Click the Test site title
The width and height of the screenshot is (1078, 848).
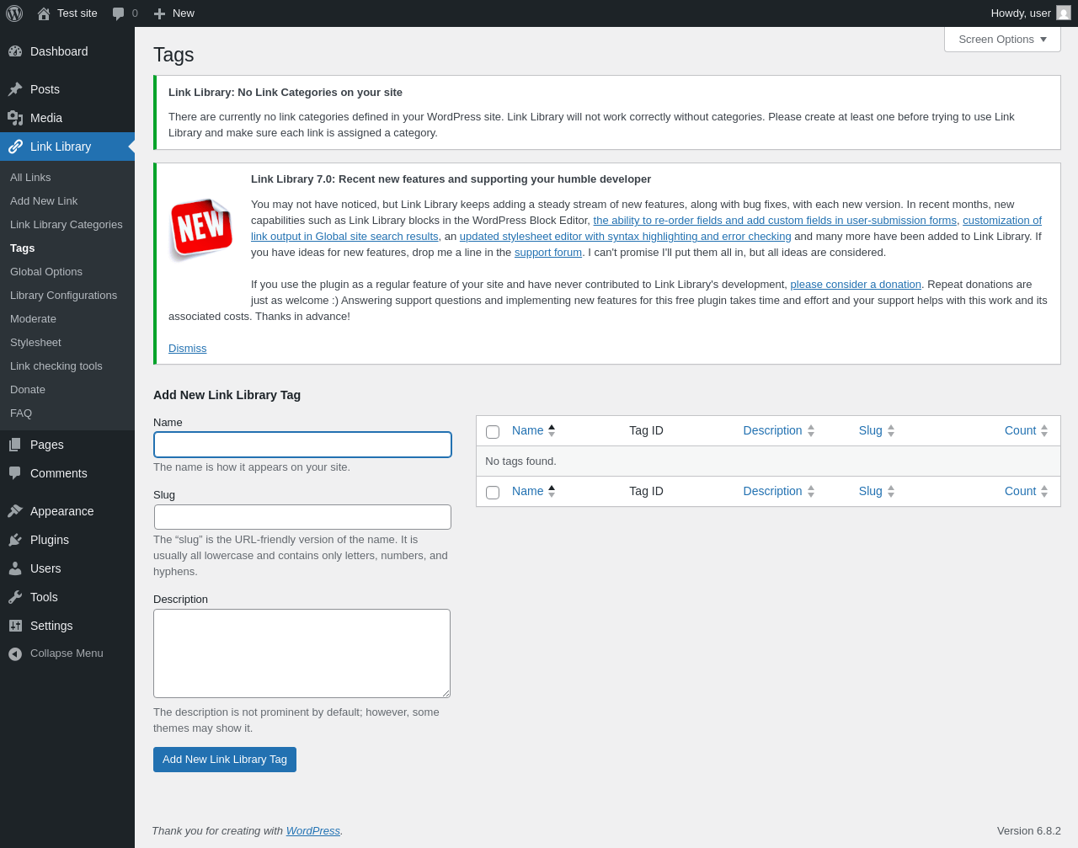(x=77, y=13)
